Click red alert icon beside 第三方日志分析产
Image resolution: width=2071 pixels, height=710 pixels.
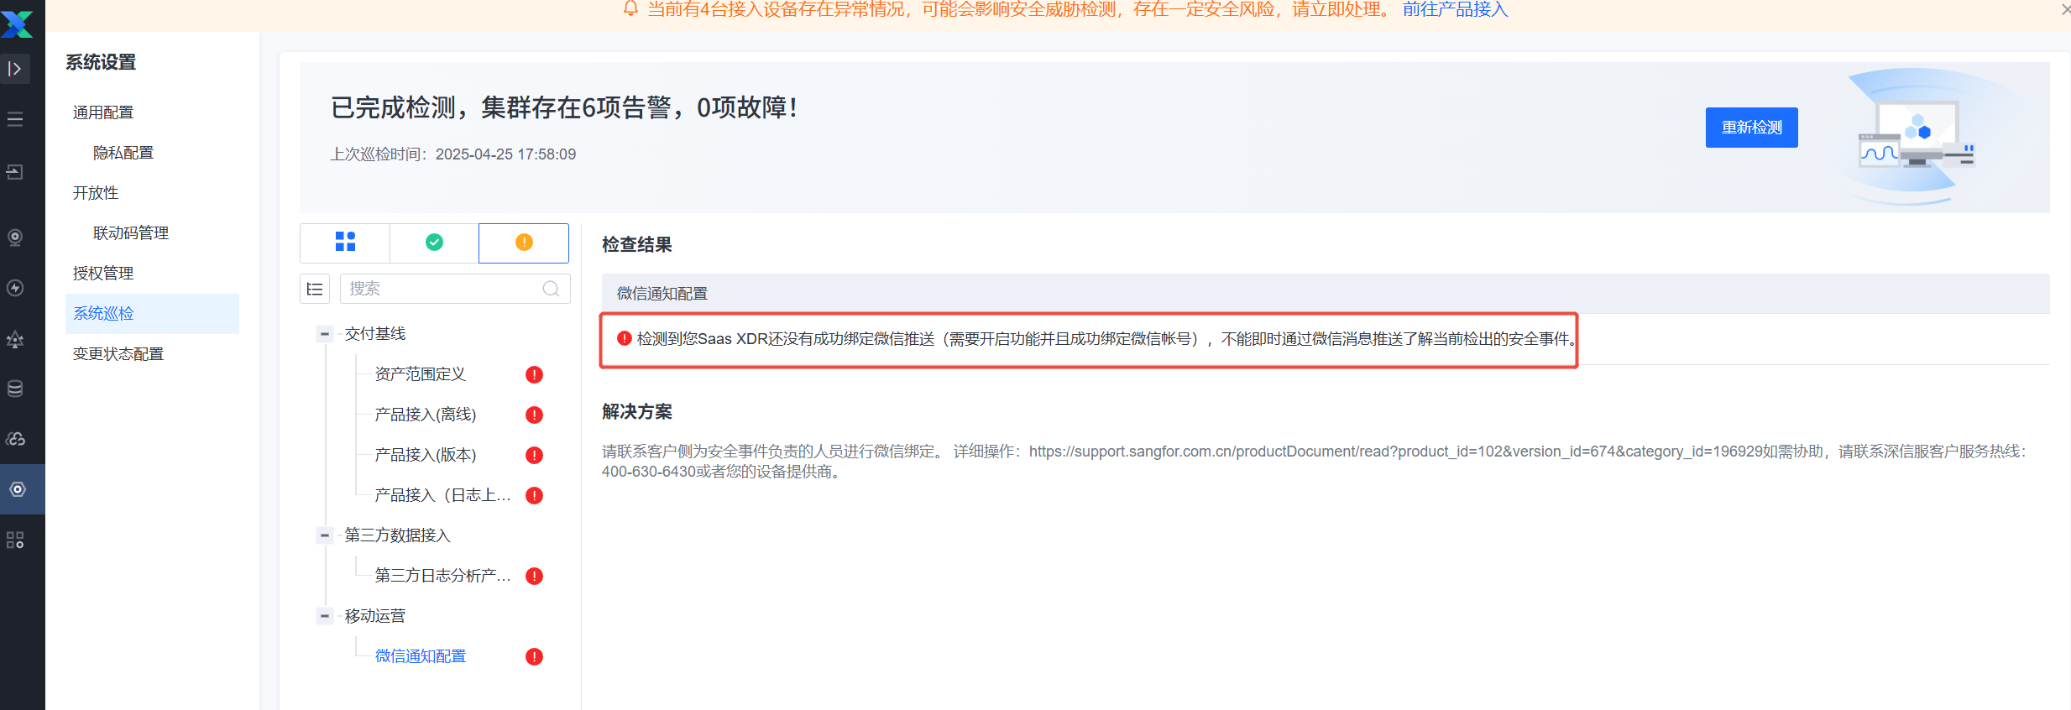pyautogui.click(x=534, y=576)
